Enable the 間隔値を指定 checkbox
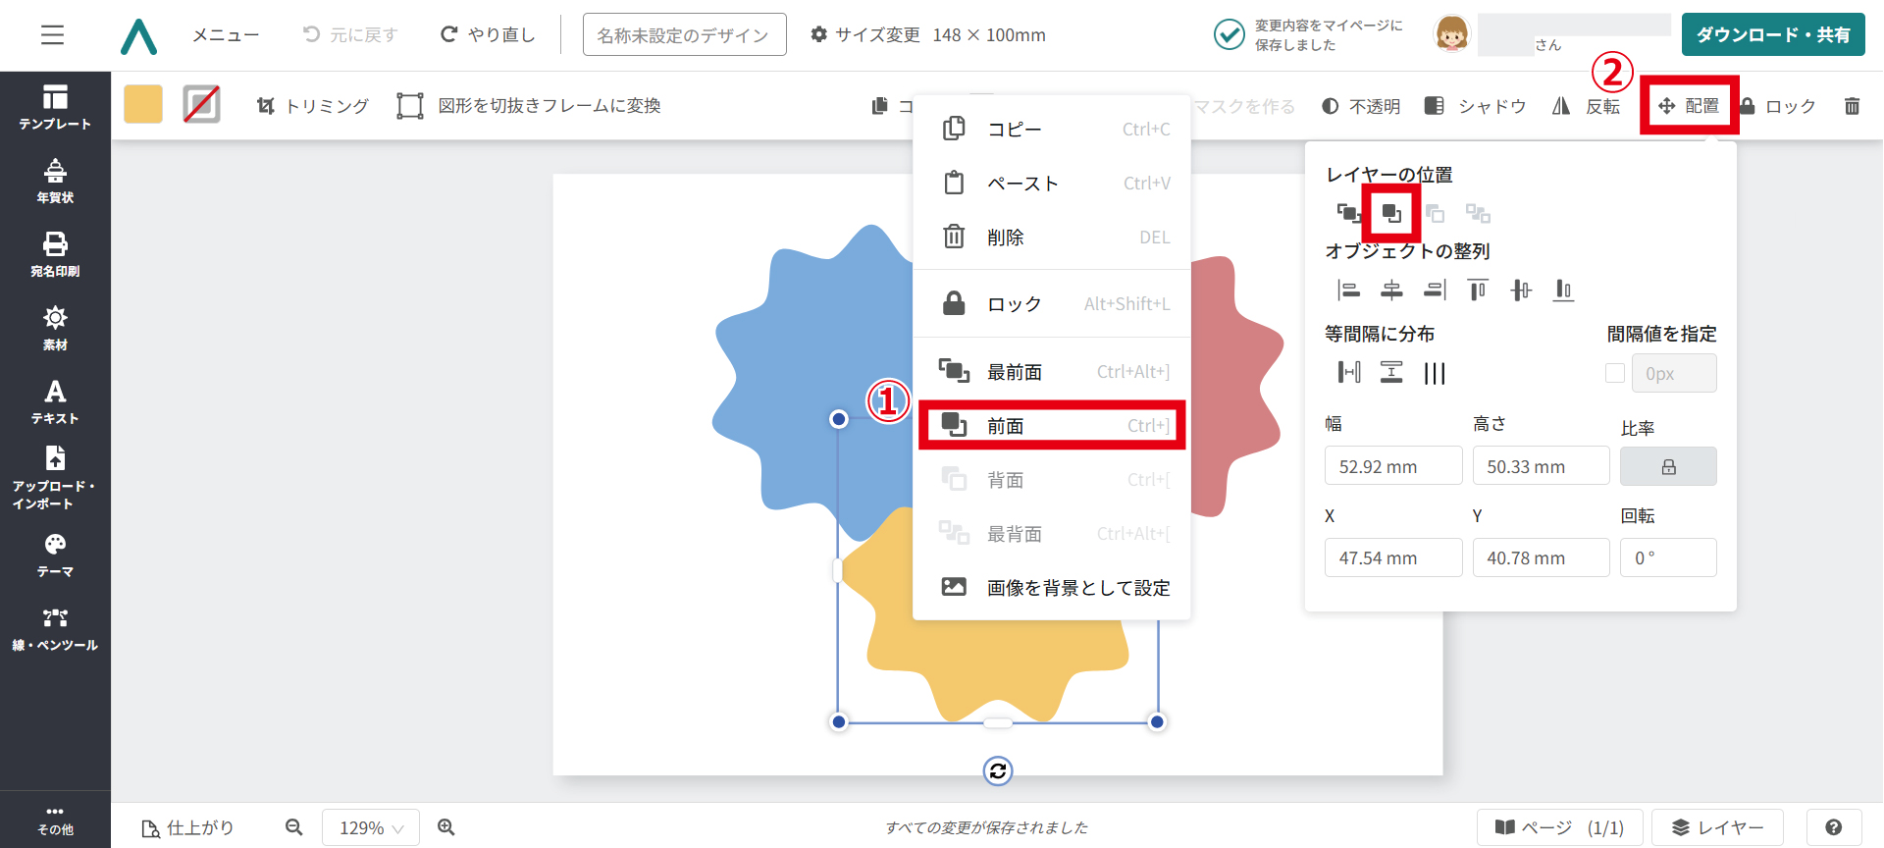 1614,373
